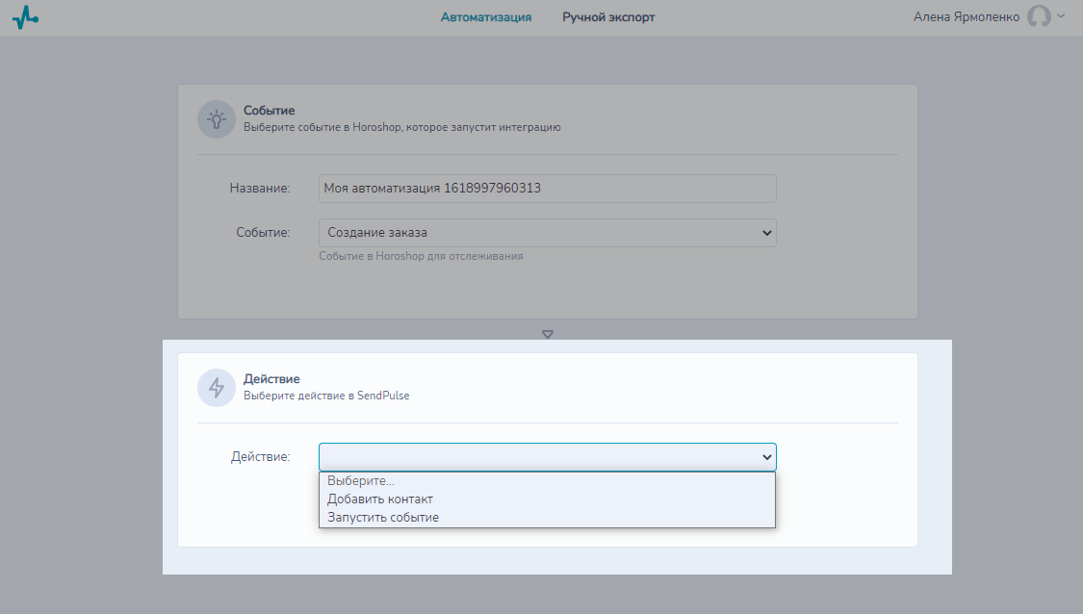Click the Действие: field label

[x=260, y=456]
